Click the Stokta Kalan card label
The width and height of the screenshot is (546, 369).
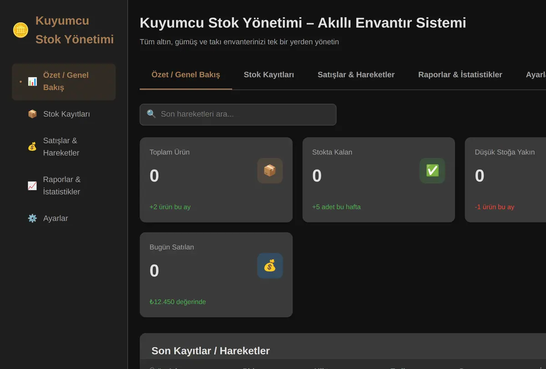coord(332,152)
